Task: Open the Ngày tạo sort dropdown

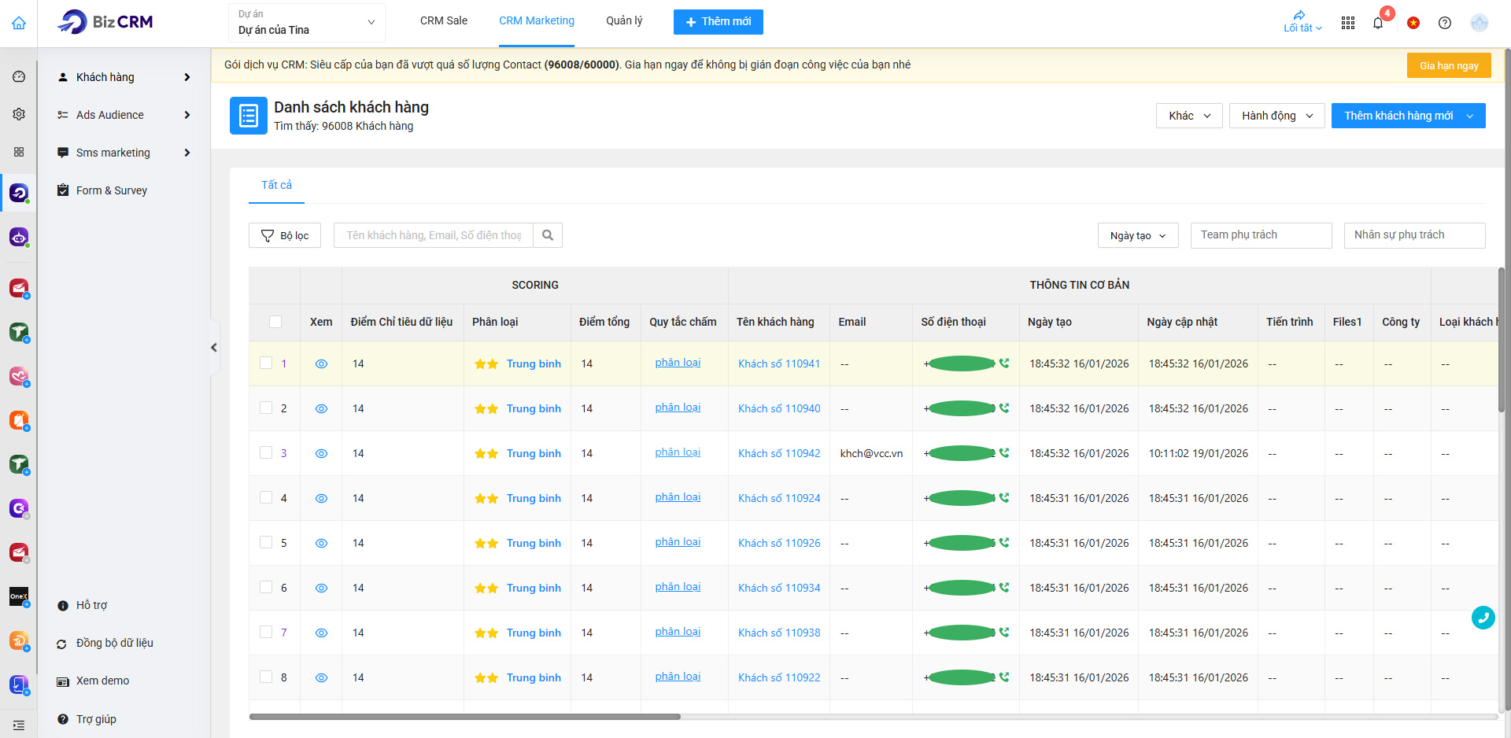Action: click(1137, 235)
